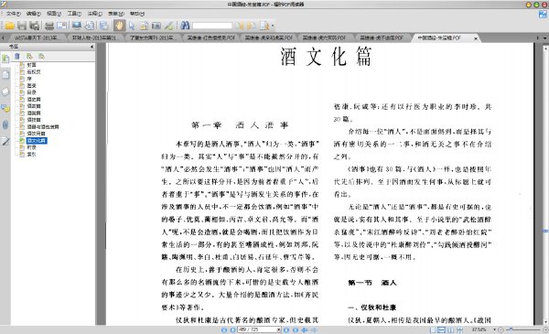The height and width of the screenshot is (334, 549).
Task: Open the Pages thumbnail sidebar panel icon
Action: click(5, 75)
